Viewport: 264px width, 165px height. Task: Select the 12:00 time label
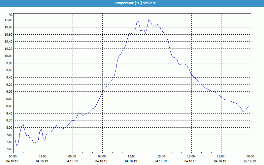pyautogui.click(x=132, y=156)
